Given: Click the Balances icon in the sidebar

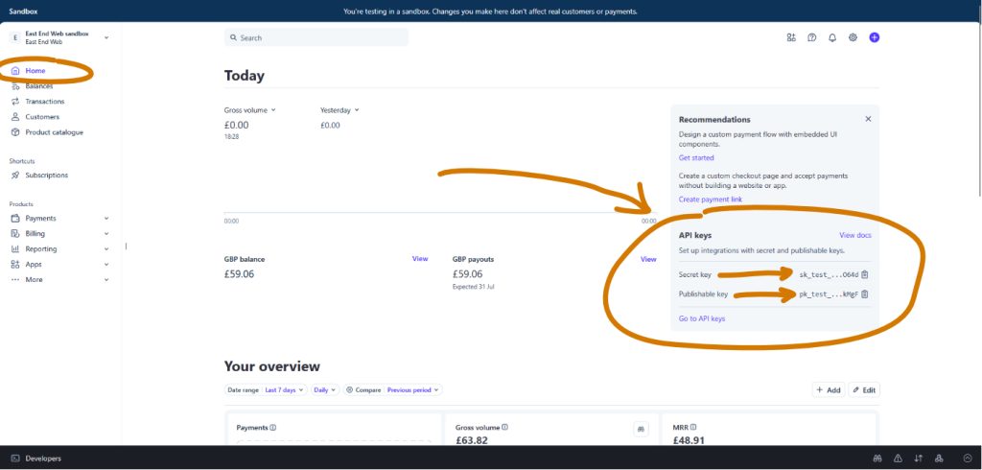Looking at the screenshot, I should (x=15, y=86).
